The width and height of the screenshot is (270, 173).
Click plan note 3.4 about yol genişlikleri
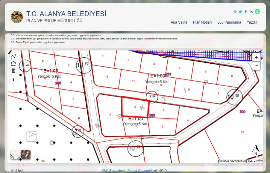click(94, 39)
